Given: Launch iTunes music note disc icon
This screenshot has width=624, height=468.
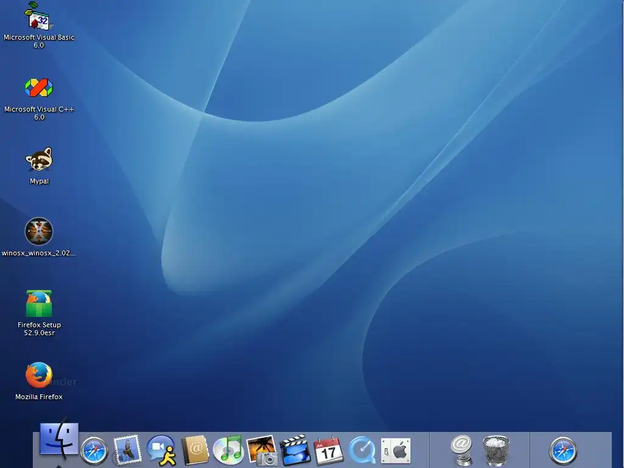Looking at the screenshot, I should (228, 450).
